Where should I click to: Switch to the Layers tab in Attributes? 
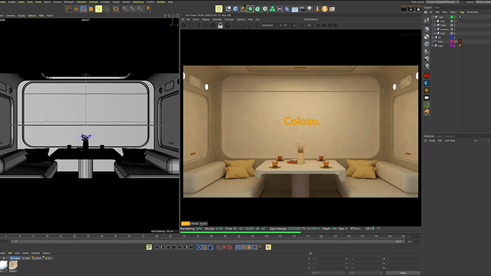439,136
